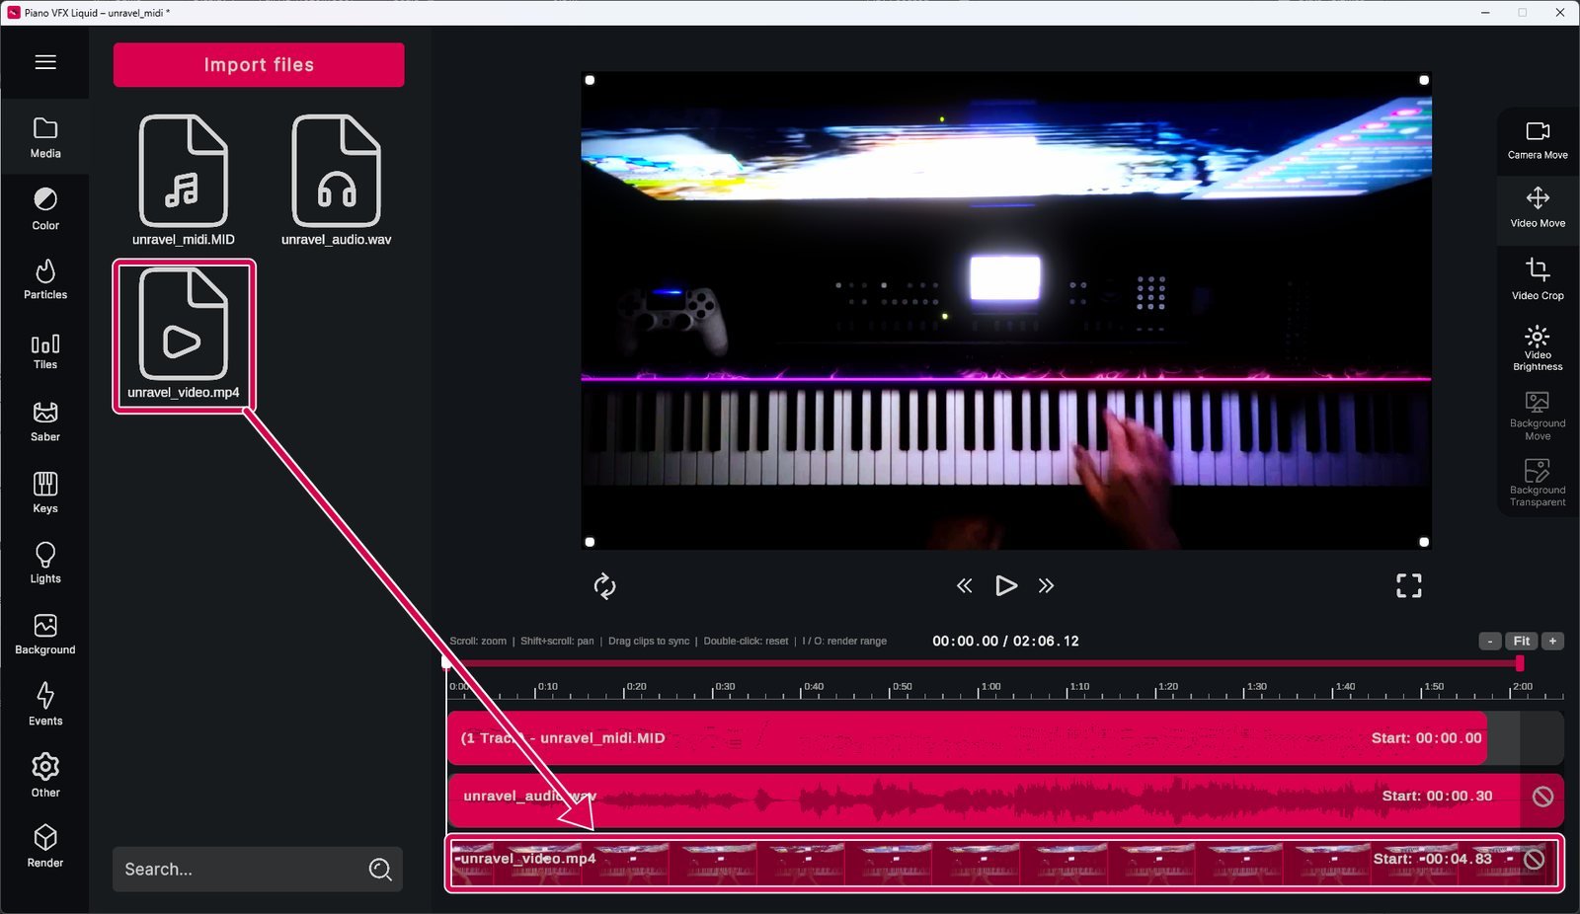Viewport: 1580px width, 914px height.
Task: Play the preview
Action: click(1005, 586)
